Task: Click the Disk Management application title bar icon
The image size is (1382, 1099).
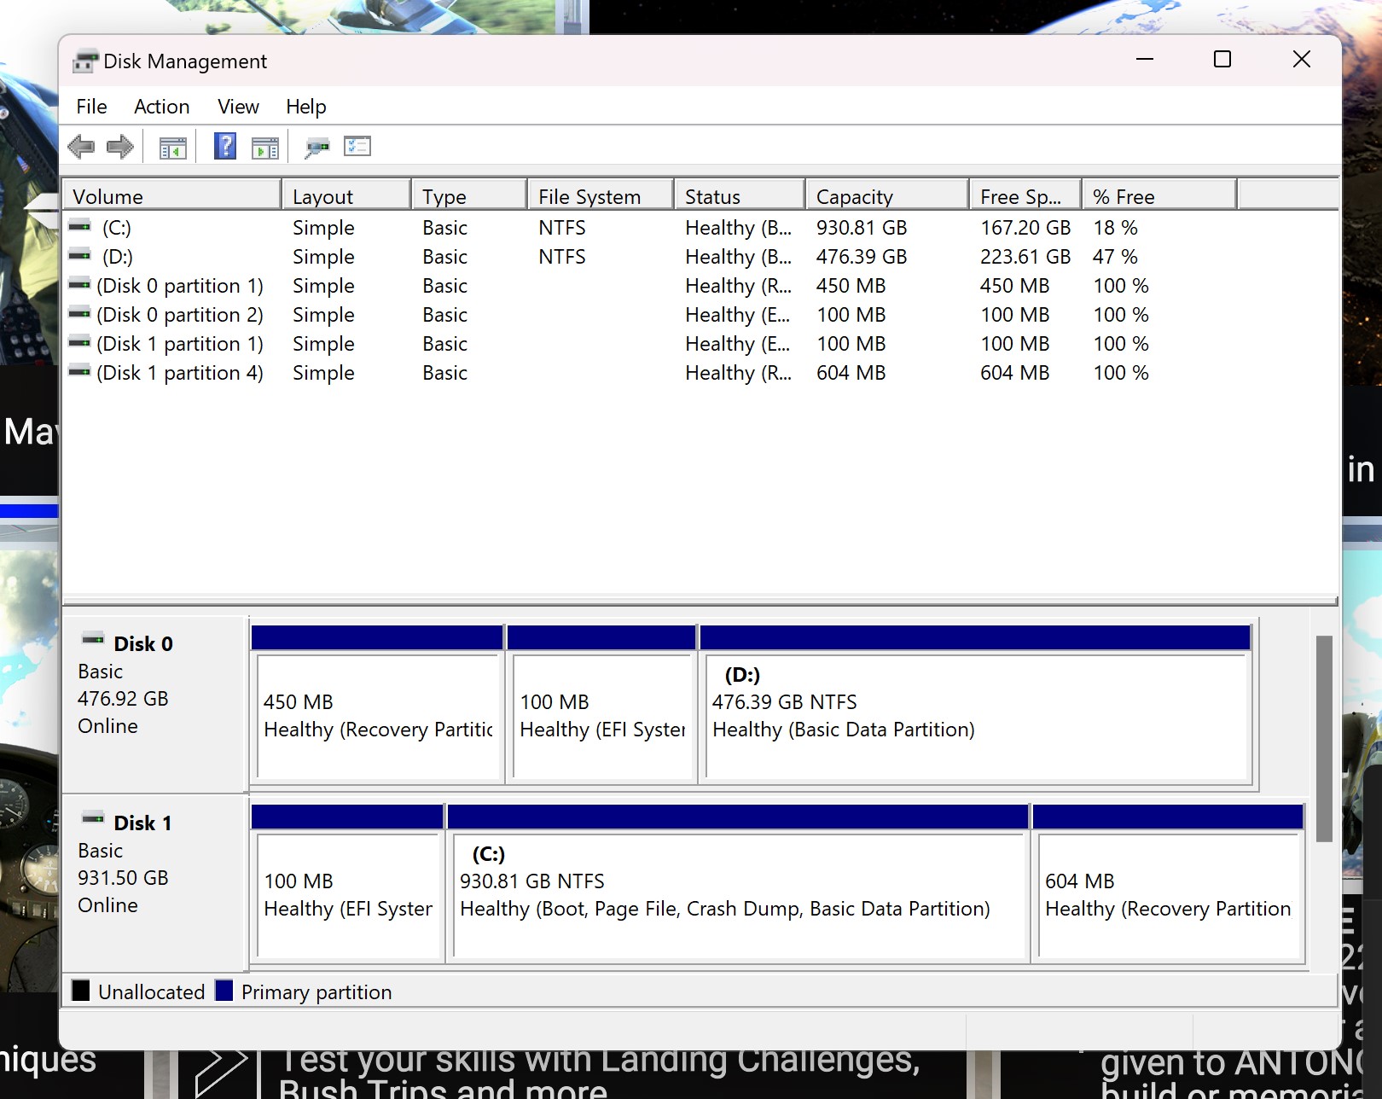Action: pos(84,60)
